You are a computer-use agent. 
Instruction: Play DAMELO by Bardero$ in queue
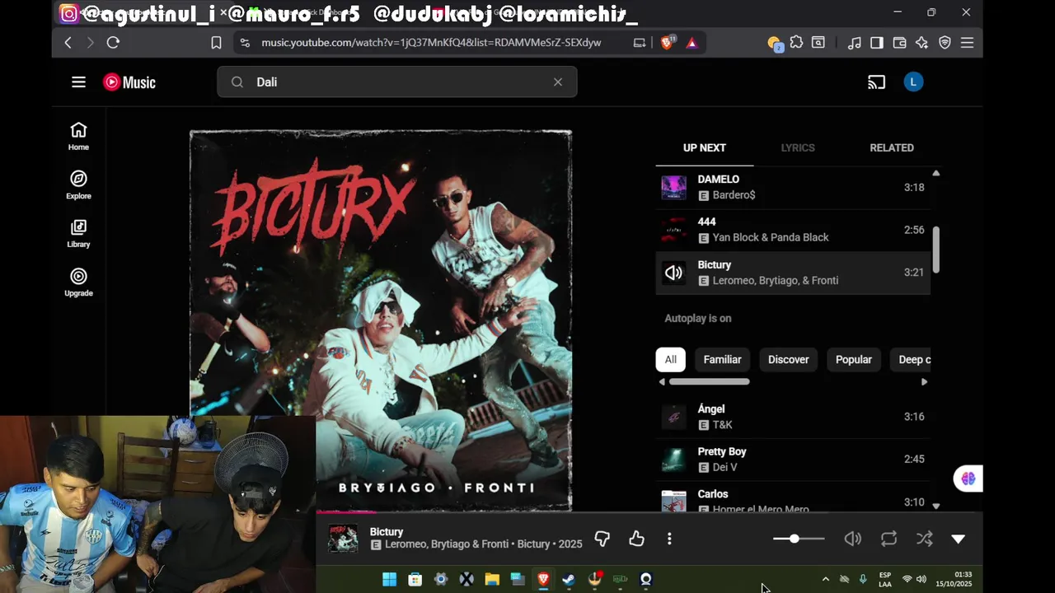tap(793, 187)
